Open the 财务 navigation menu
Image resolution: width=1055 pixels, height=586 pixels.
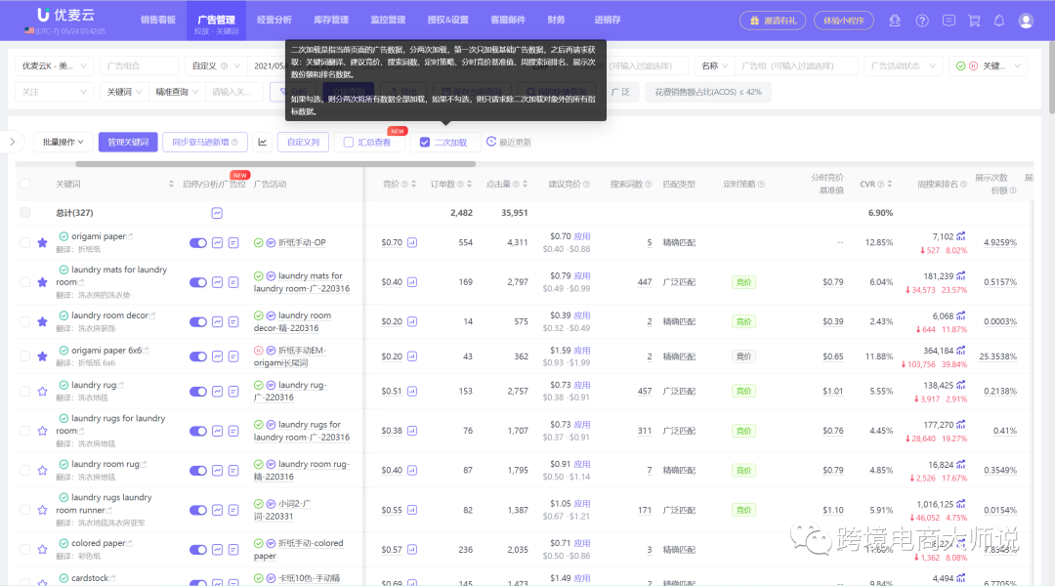pos(558,20)
